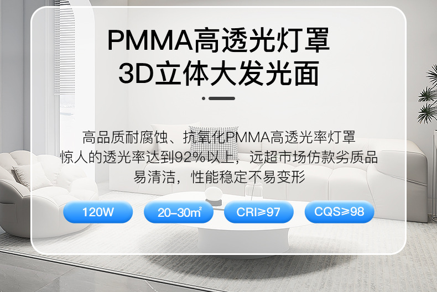The image size is (437, 292).
Task: Click the 3D立体大发光面 headline
Action: [218, 73]
